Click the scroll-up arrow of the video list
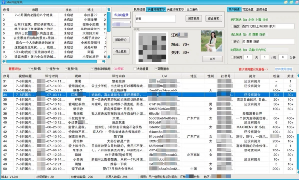299x180 pixels. point(109,9)
